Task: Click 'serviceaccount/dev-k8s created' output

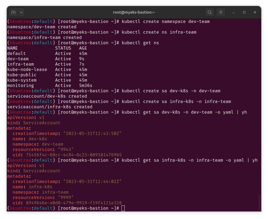Action: 47,96
